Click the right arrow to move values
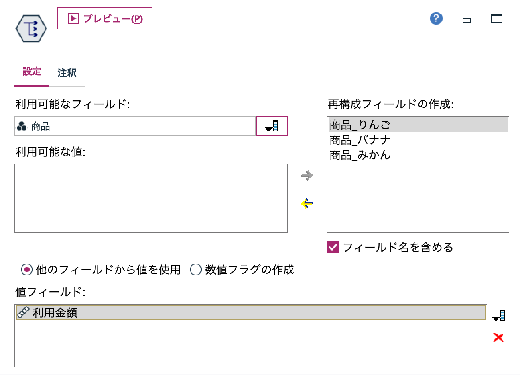 click(307, 176)
